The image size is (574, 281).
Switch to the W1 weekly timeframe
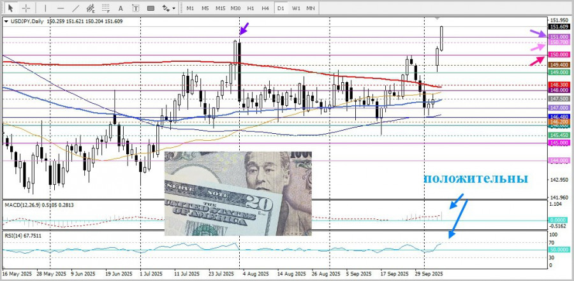(296, 8)
